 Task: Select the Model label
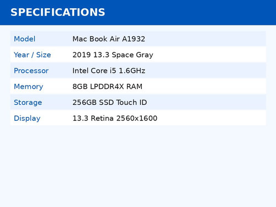25,39
